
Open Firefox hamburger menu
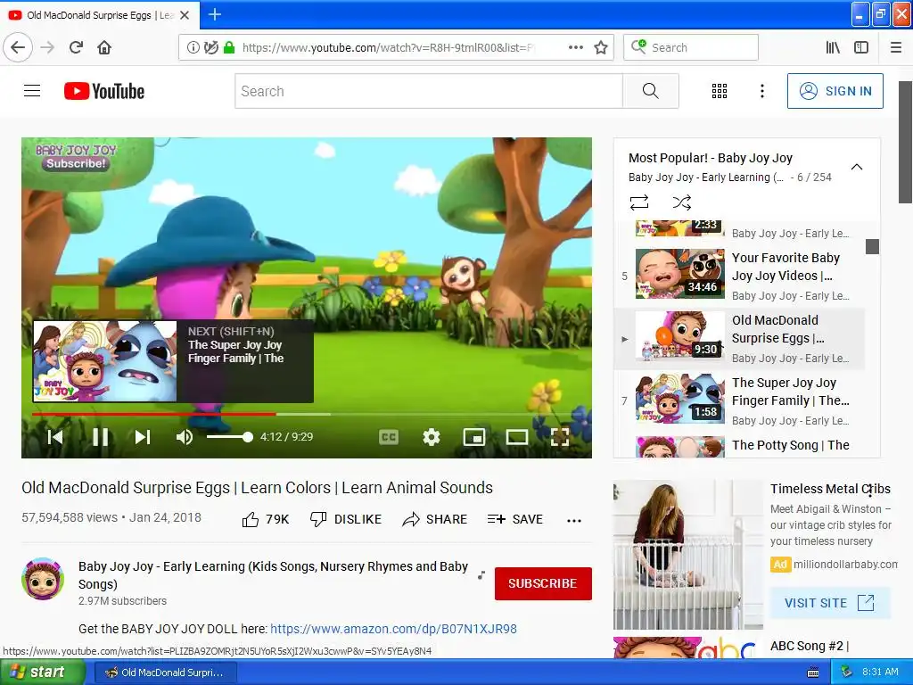(895, 47)
